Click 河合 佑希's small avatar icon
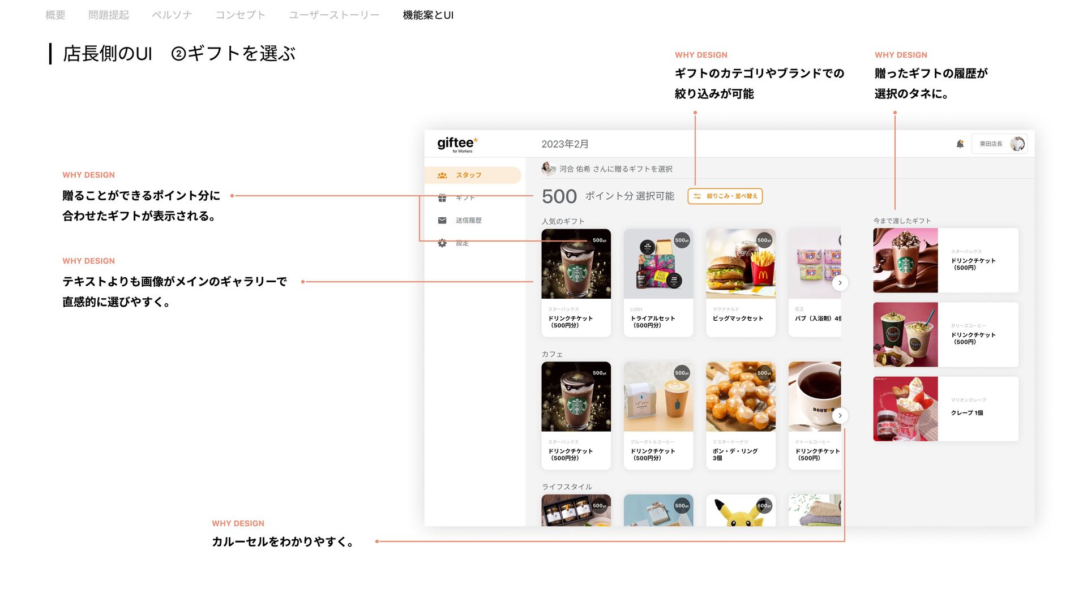 point(547,168)
